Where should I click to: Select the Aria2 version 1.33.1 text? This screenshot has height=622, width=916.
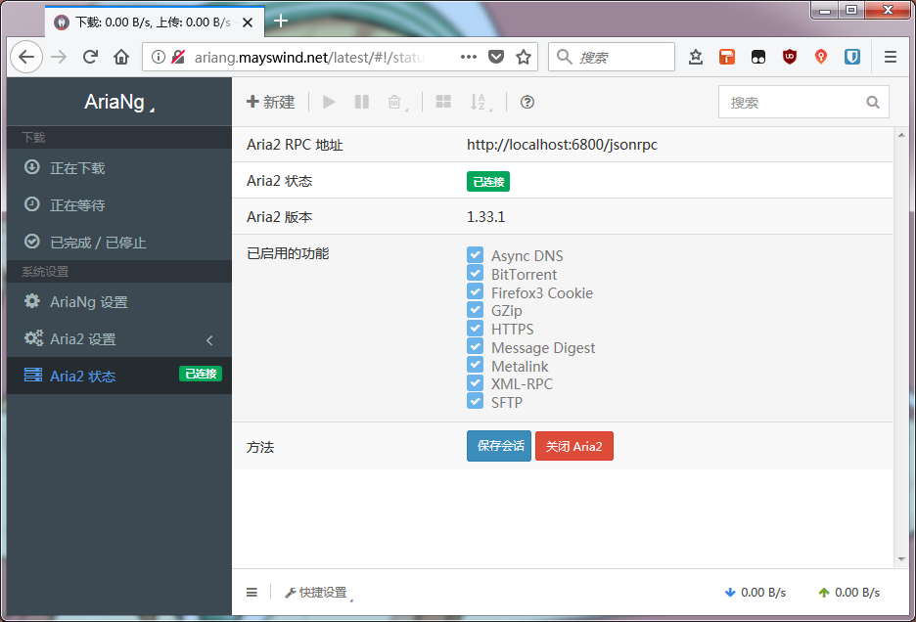pyautogui.click(x=486, y=217)
